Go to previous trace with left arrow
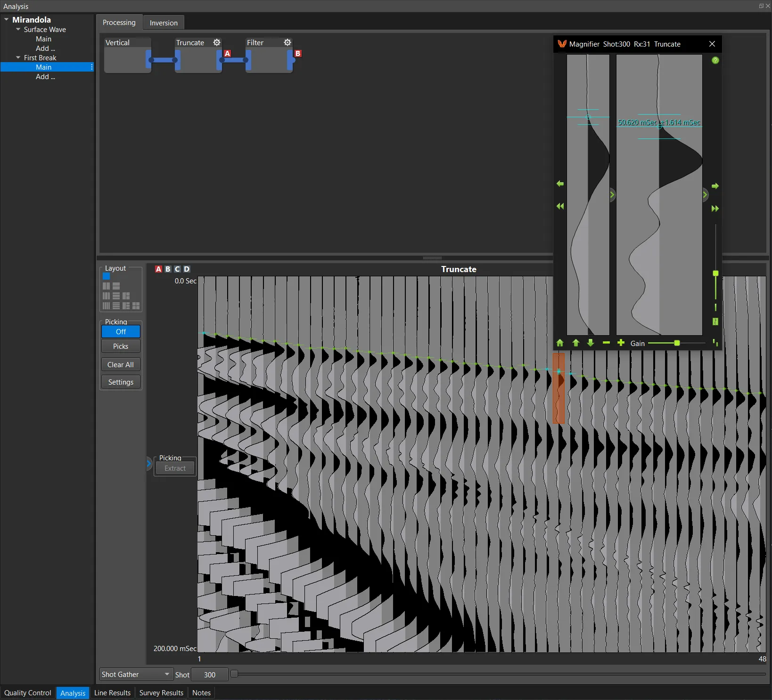Image resolution: width=772 pixels, height=700 pixels. coord(560,184)
